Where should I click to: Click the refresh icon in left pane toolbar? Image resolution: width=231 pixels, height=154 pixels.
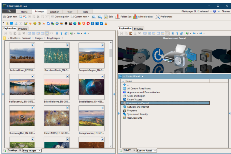pyautogui.click(x=66, y=33)
